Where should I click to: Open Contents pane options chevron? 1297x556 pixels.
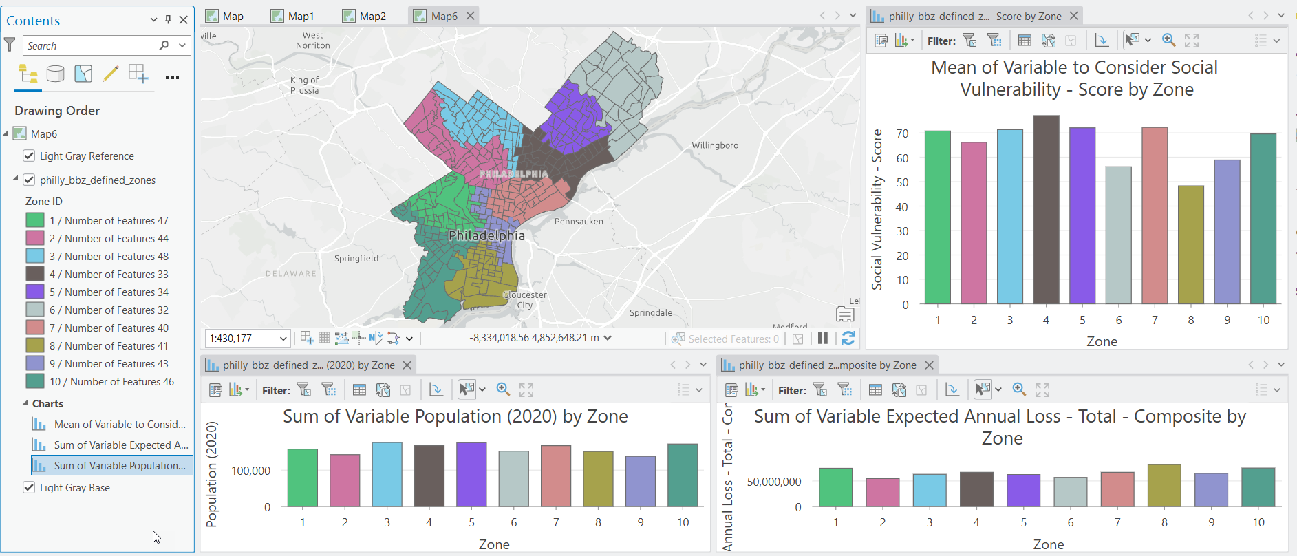tap(153, 20)
